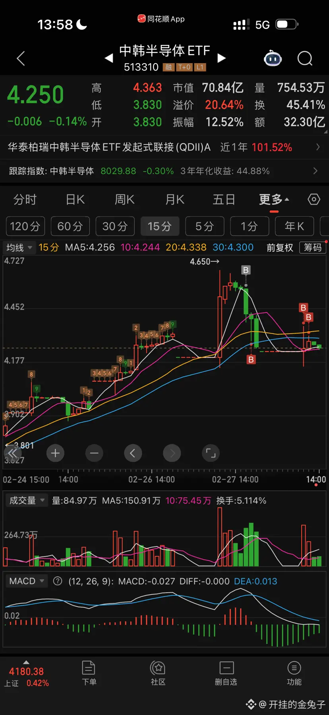329x715 pixels.
Task: Choose the 年K period
Action: (294, 226)
